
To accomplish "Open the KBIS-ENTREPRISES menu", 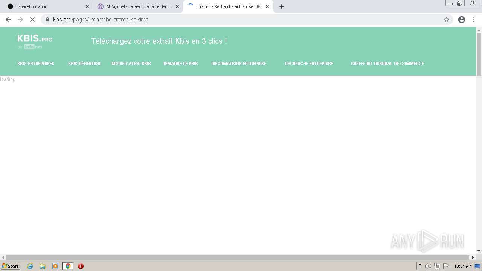I will click(x=36, y=64).
